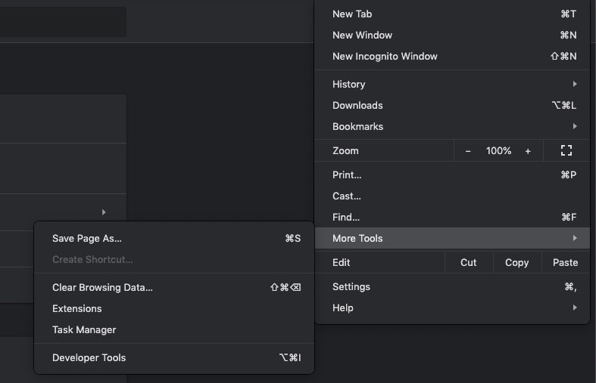
Task: Click the zoom out minus button
Action: click(x=468, y=151)
